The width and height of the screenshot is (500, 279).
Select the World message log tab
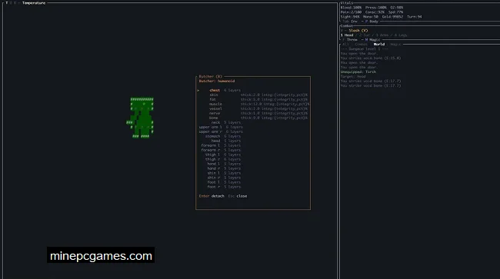(x=378, y=45)
